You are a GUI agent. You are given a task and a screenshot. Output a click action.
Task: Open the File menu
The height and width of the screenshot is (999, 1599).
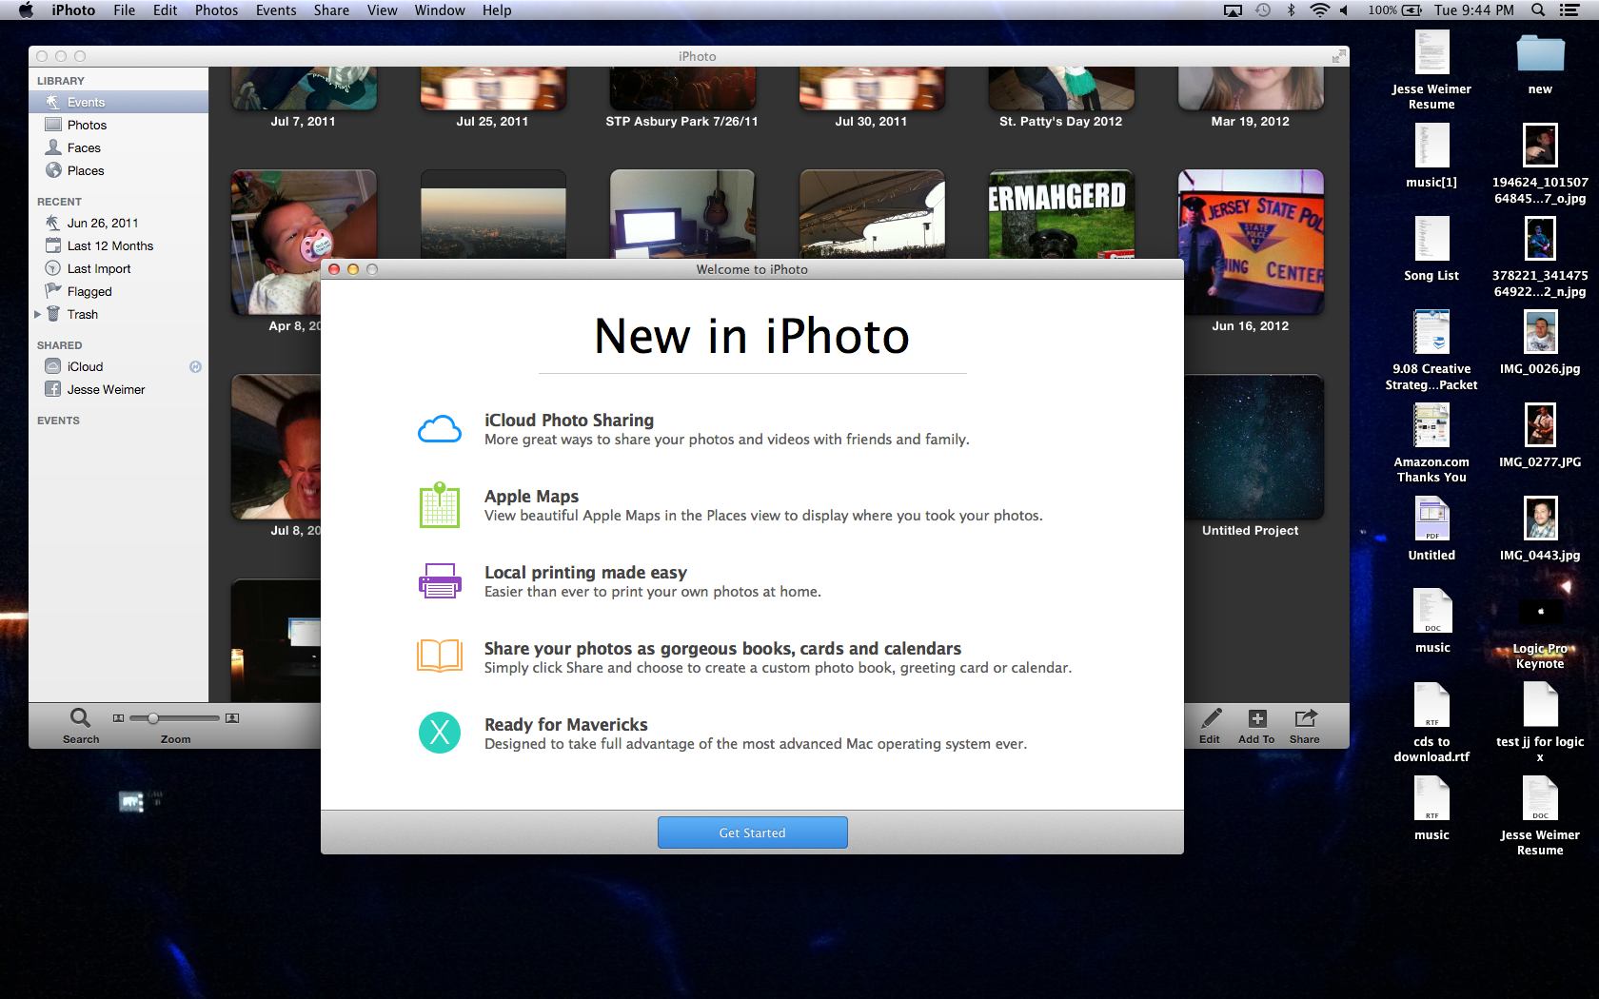(x=124, y=10)
